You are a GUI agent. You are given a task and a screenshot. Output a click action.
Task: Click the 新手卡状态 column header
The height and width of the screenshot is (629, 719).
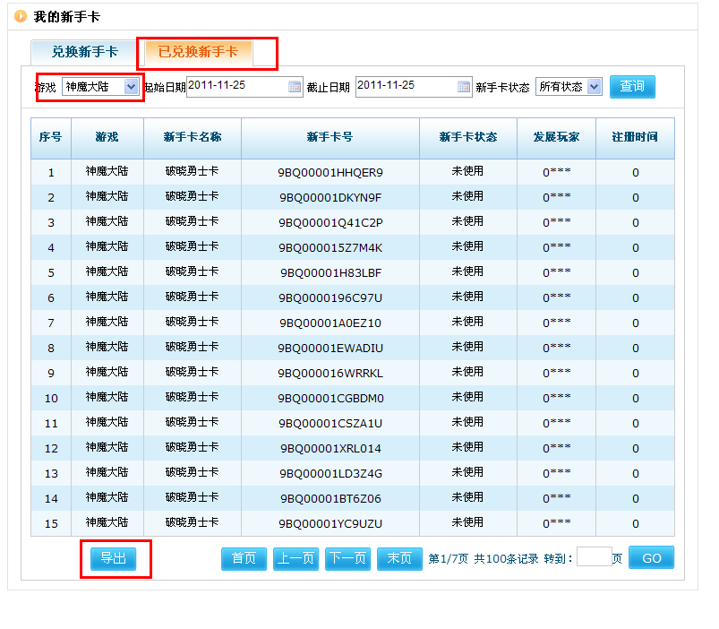pyautogui.click(x=467, y=137)
